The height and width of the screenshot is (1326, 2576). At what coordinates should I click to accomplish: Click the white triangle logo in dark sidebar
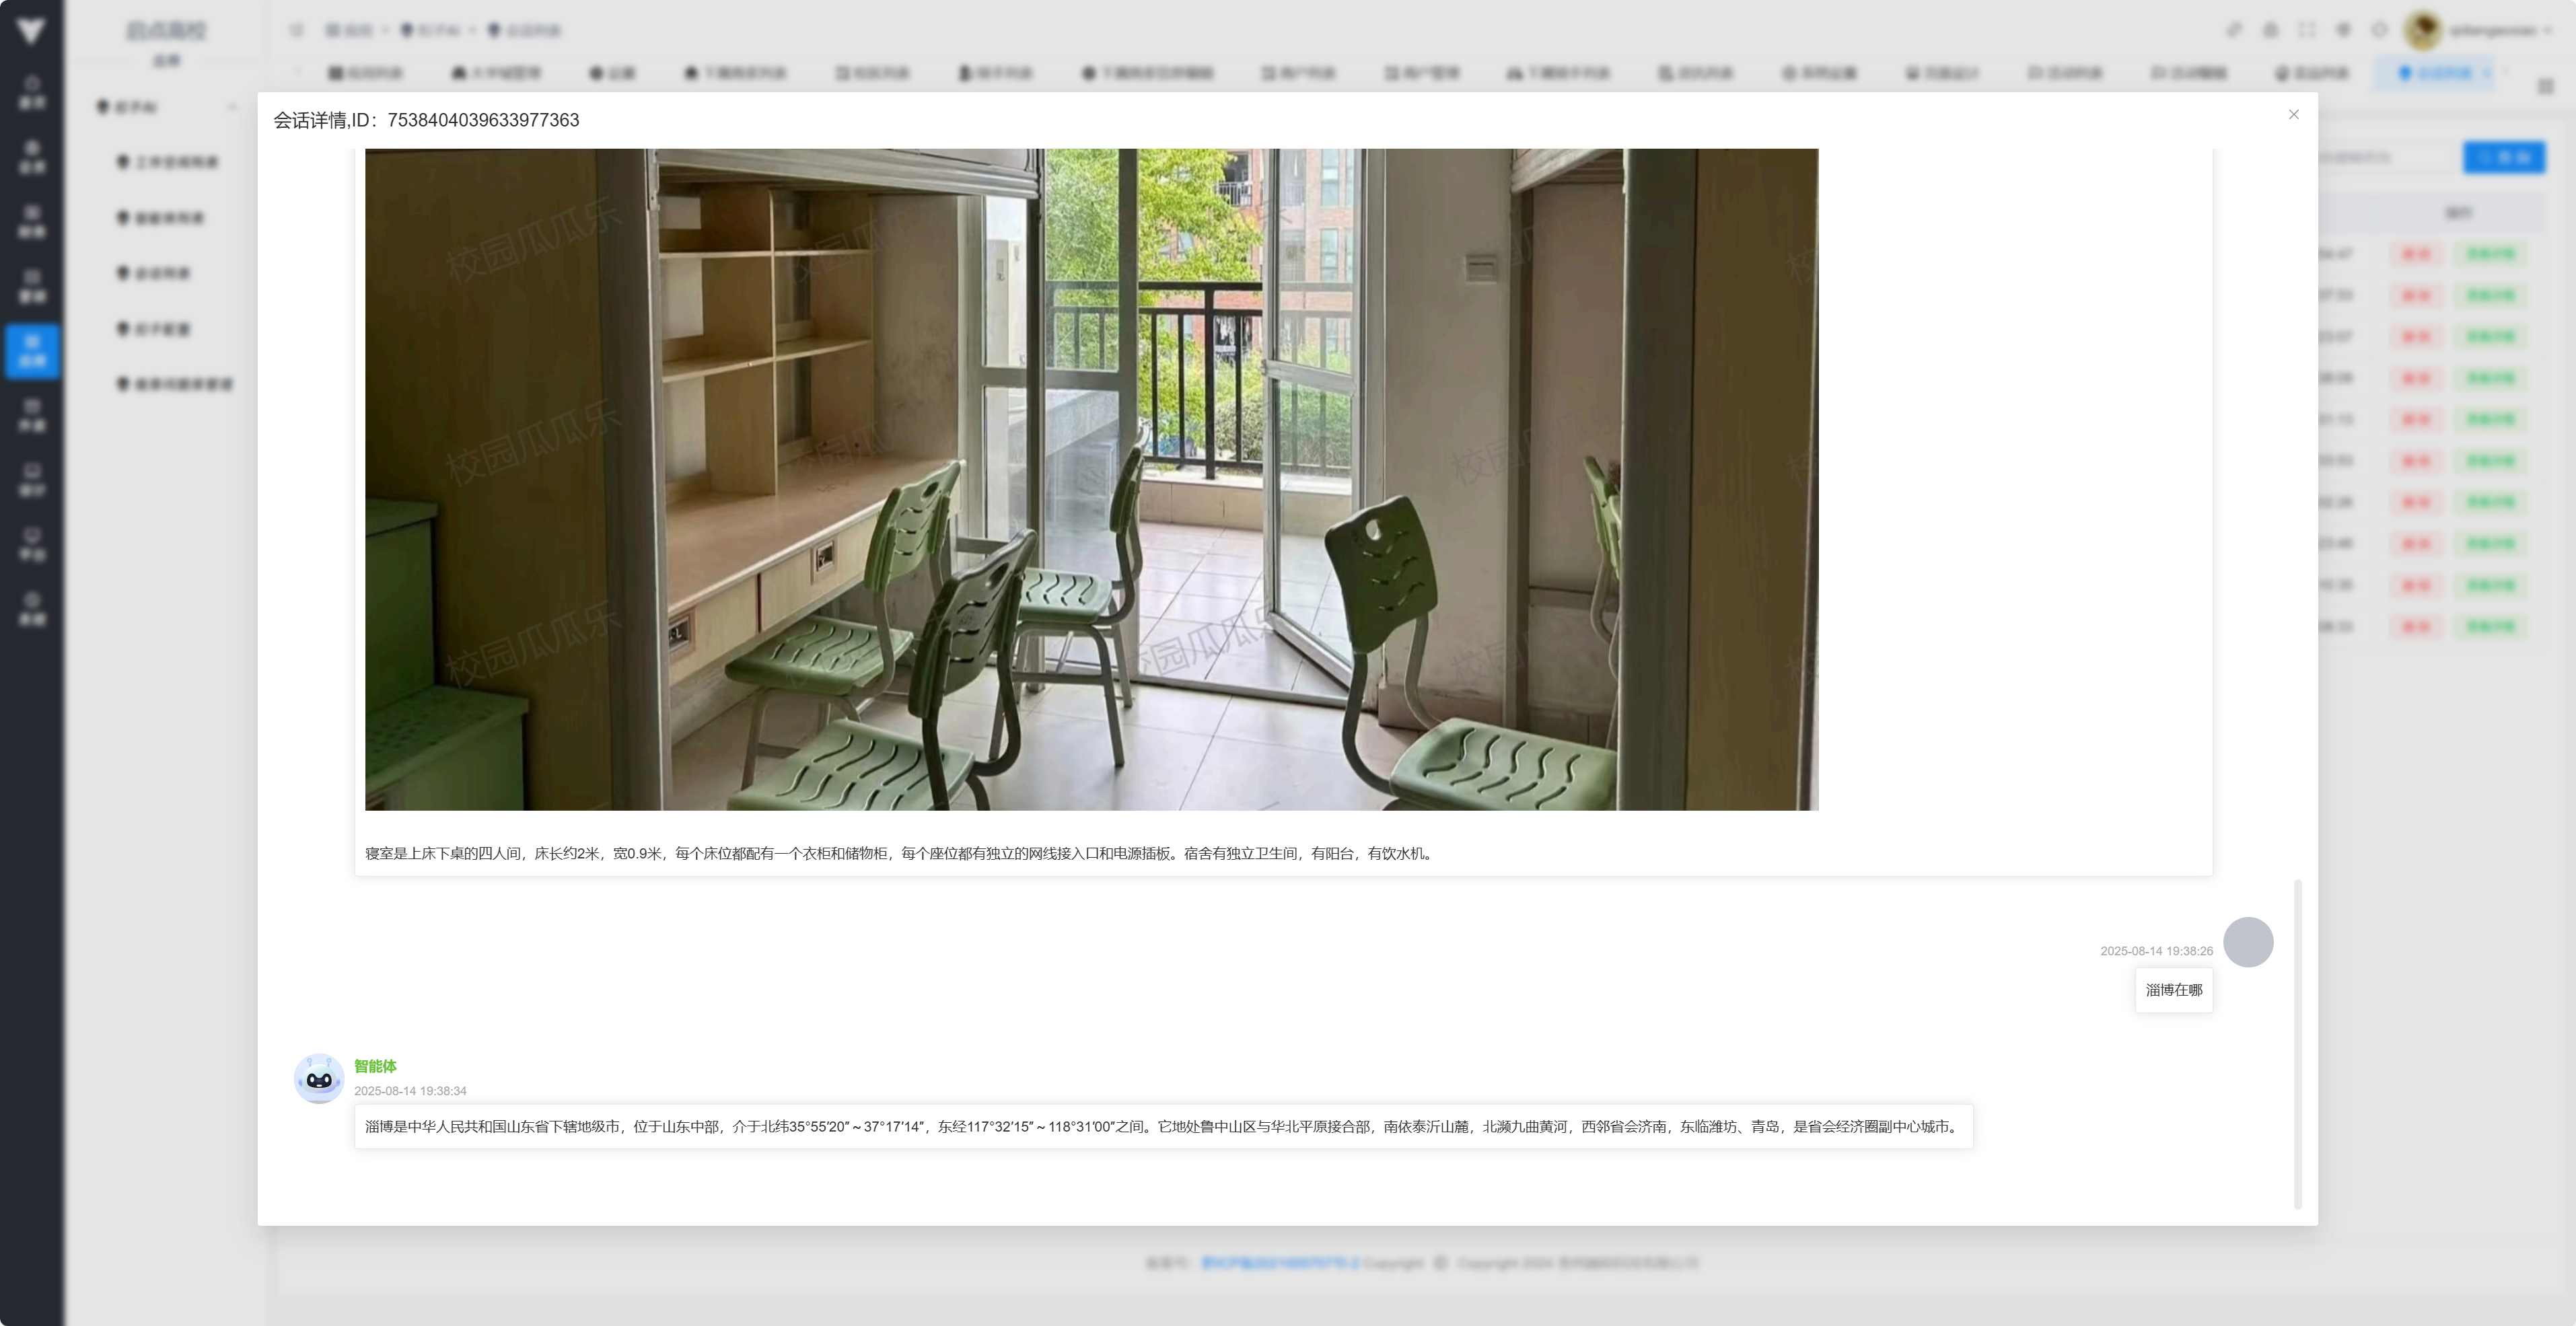tap(31, 30)
